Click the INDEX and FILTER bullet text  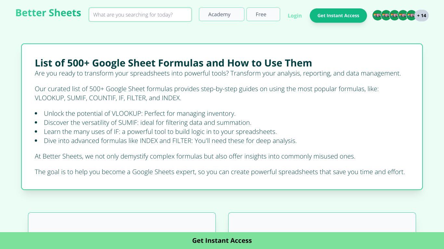170,141
